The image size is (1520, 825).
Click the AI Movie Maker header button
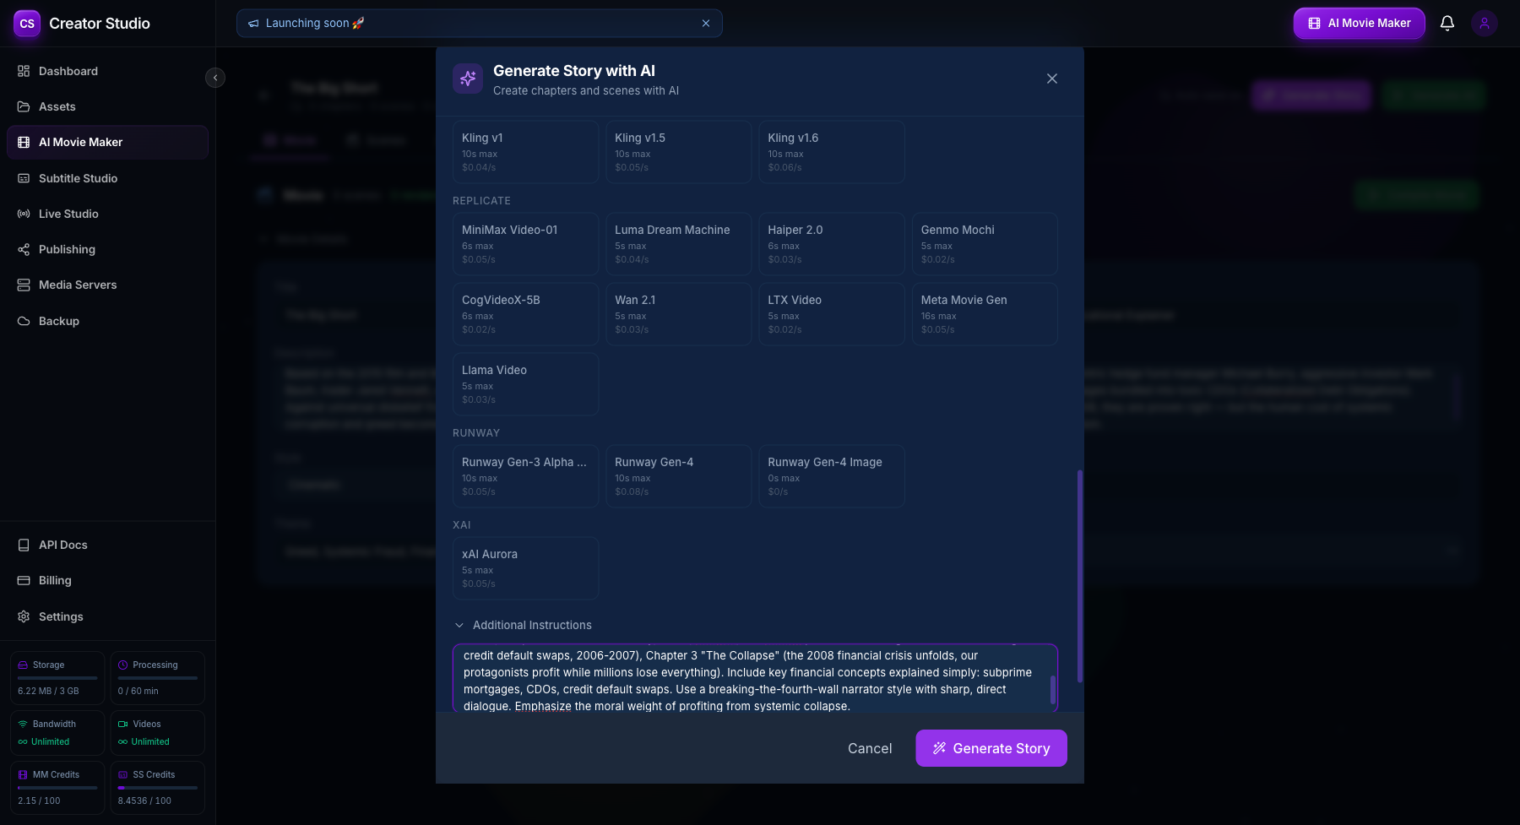(x=1360, y=24)
